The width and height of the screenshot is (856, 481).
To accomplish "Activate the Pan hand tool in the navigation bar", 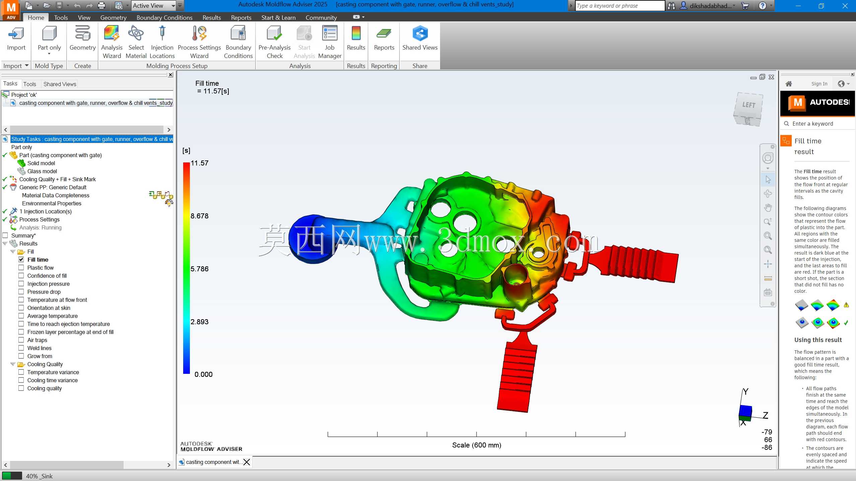I will (768, 208).
